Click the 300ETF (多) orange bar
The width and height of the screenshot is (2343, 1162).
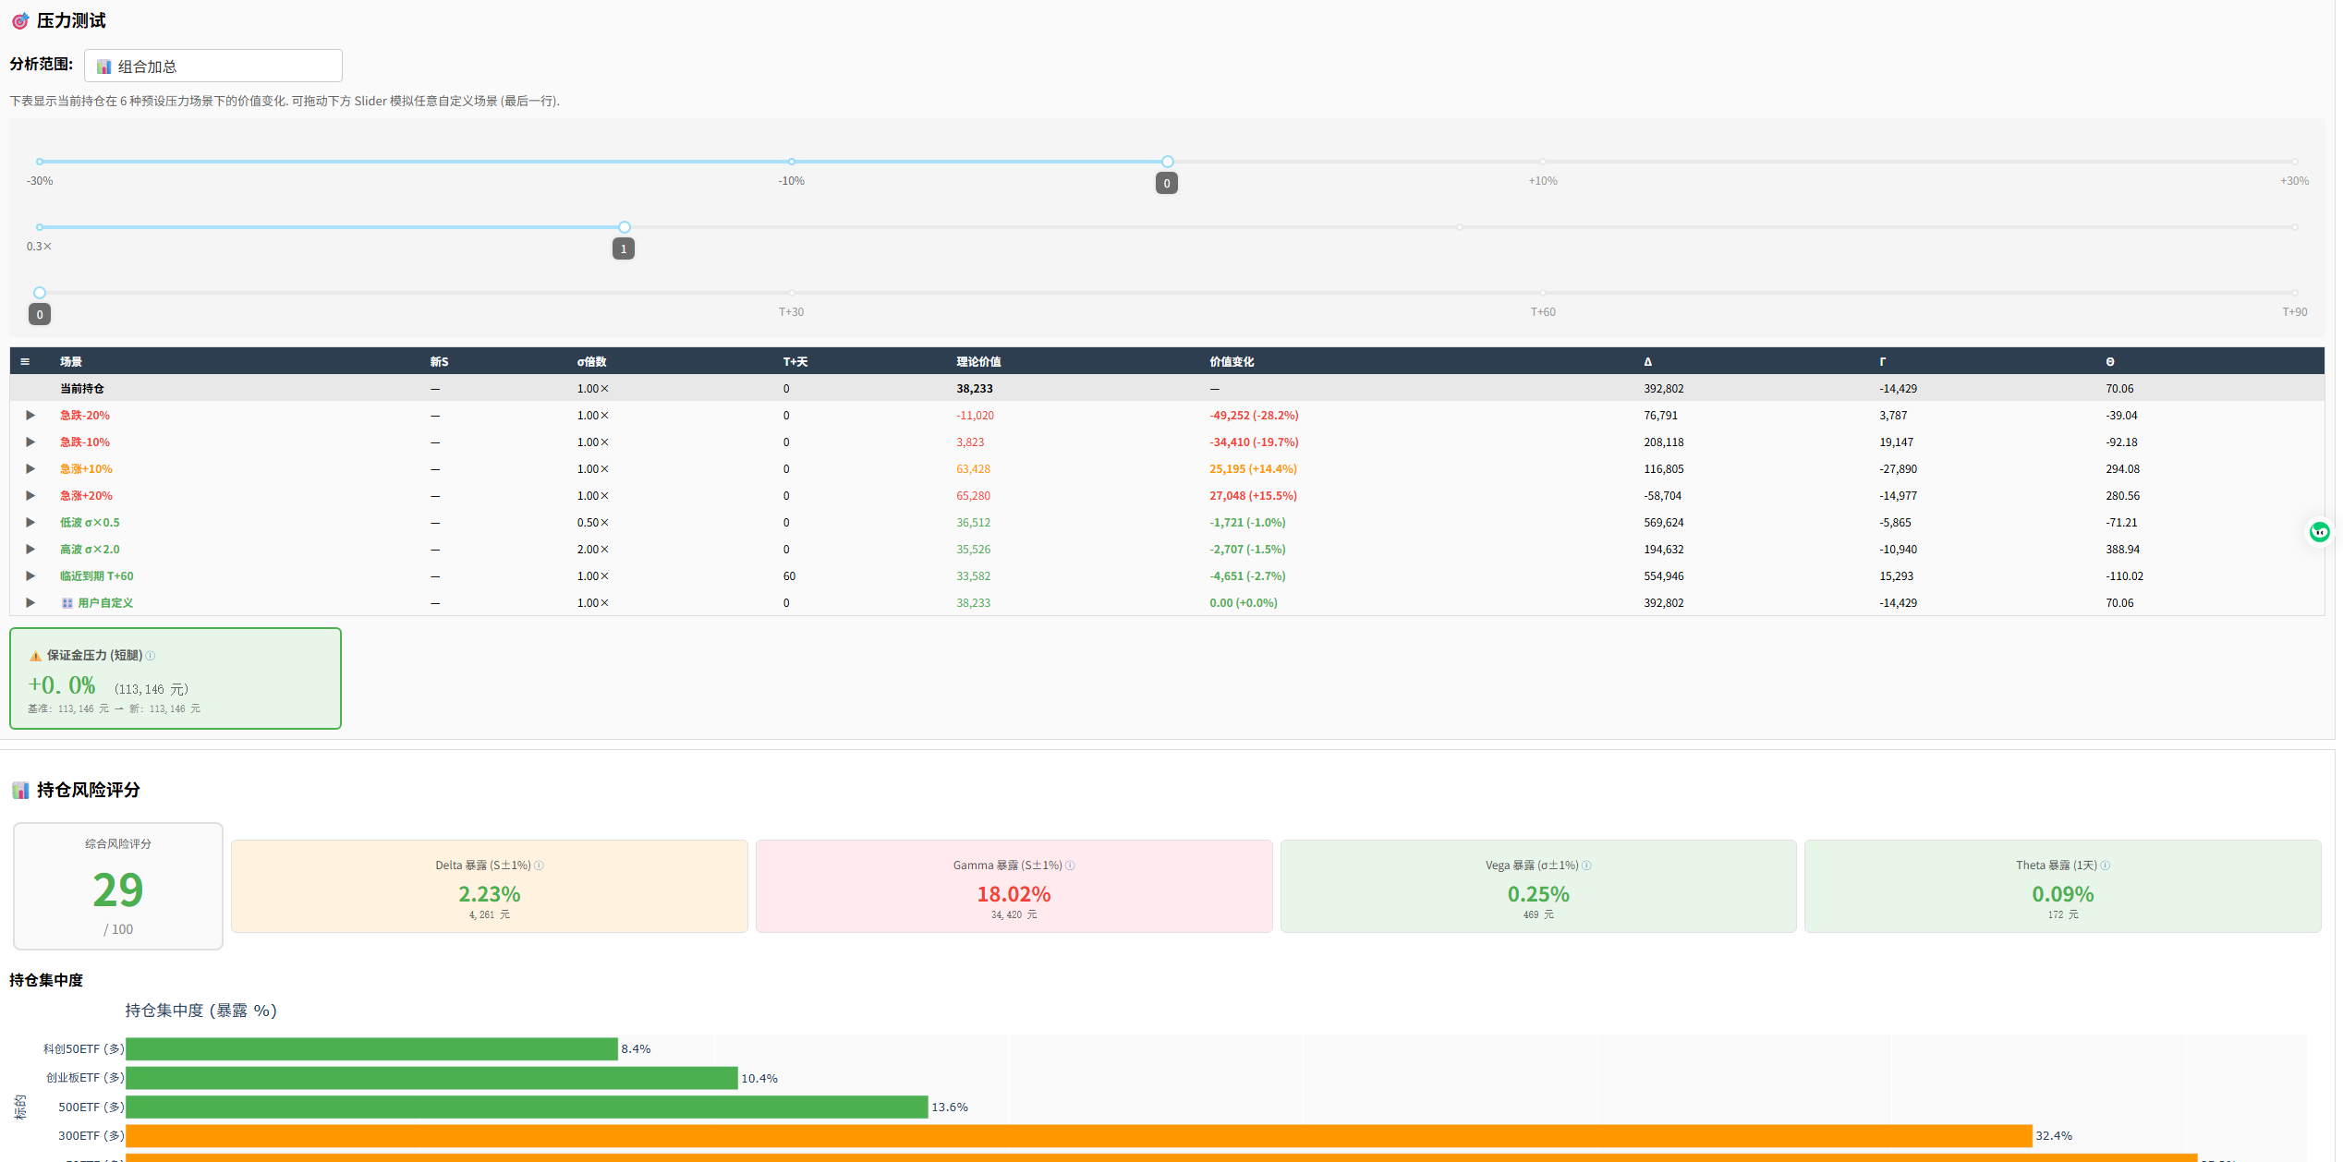[1079, 1136]
